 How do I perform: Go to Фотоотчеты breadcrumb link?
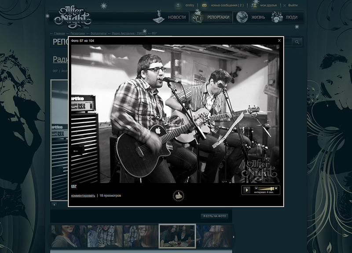(x=99, y=33)
